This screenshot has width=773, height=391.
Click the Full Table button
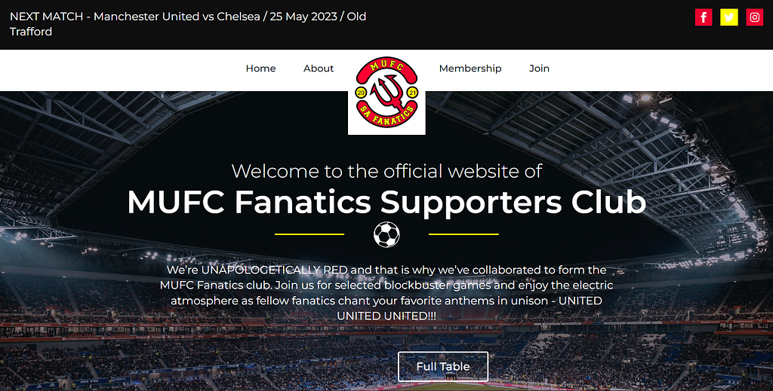click(443, 366)
